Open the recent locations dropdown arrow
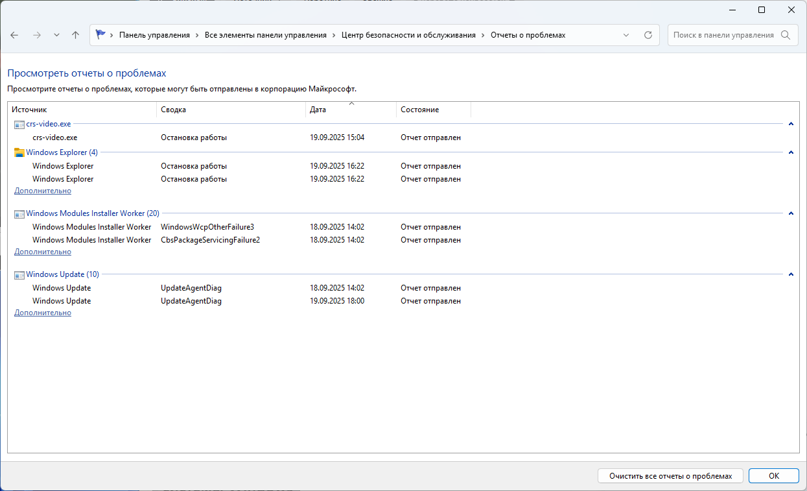The image size is (807, 491). click(56, 35)
